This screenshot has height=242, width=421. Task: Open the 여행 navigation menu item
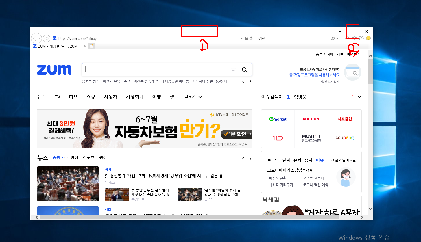(157, 97)
